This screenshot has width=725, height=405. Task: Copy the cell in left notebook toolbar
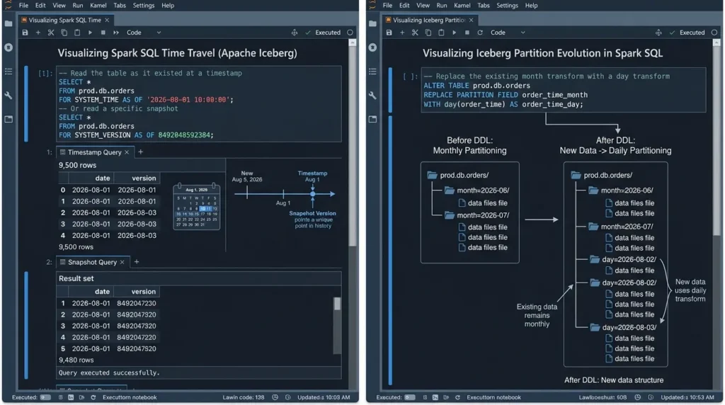click(x=64, y=33)
